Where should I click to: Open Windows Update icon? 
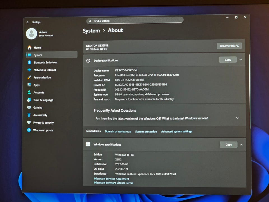[x=29, y=130]
